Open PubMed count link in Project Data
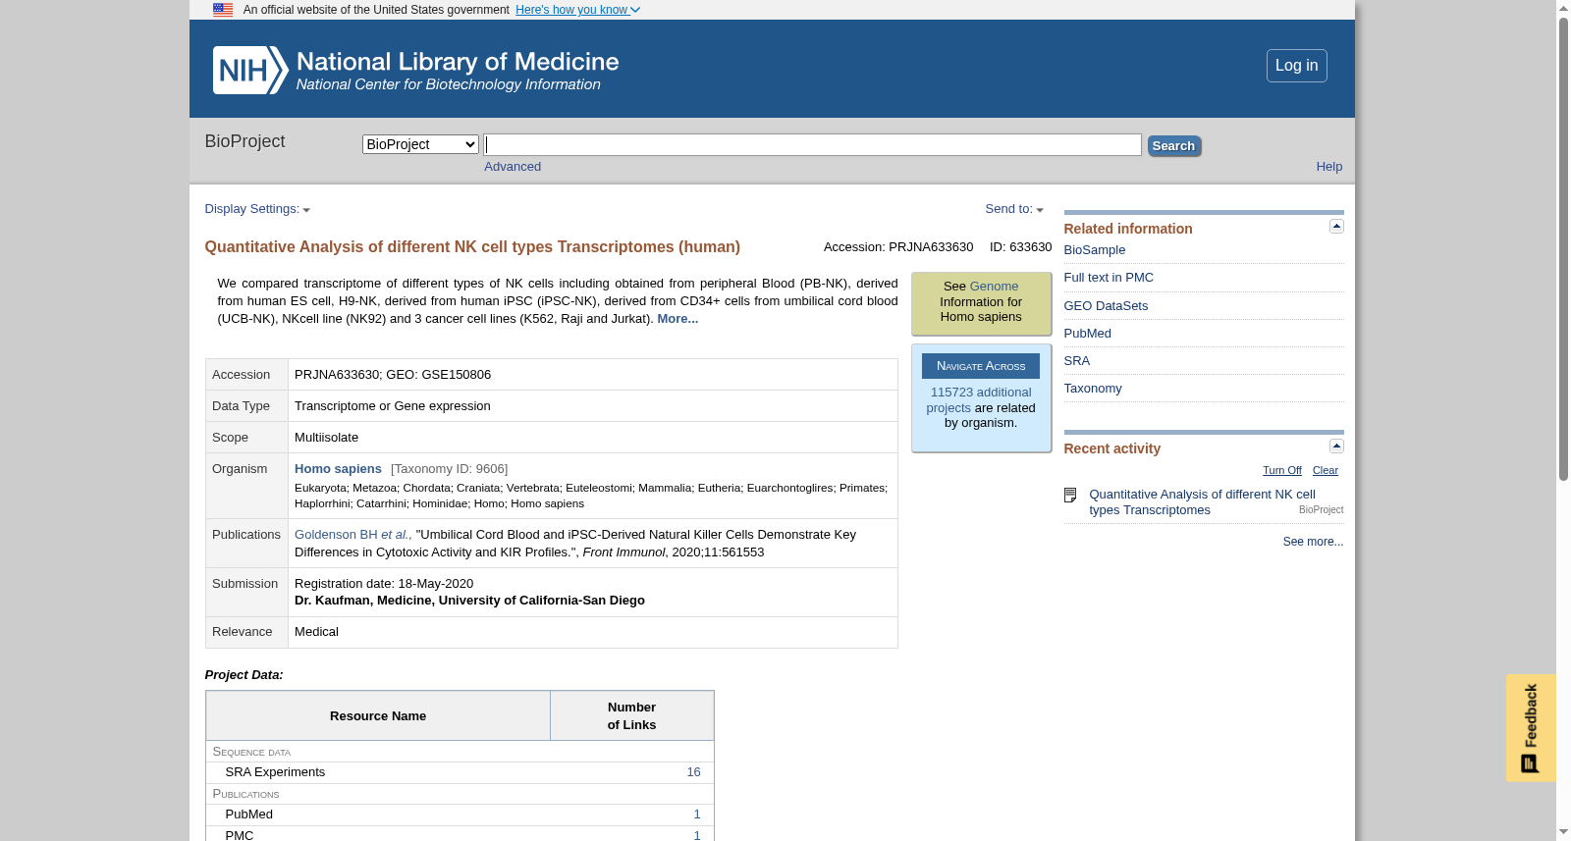This screenshot has width=1571, height=841. click(697, 815)
